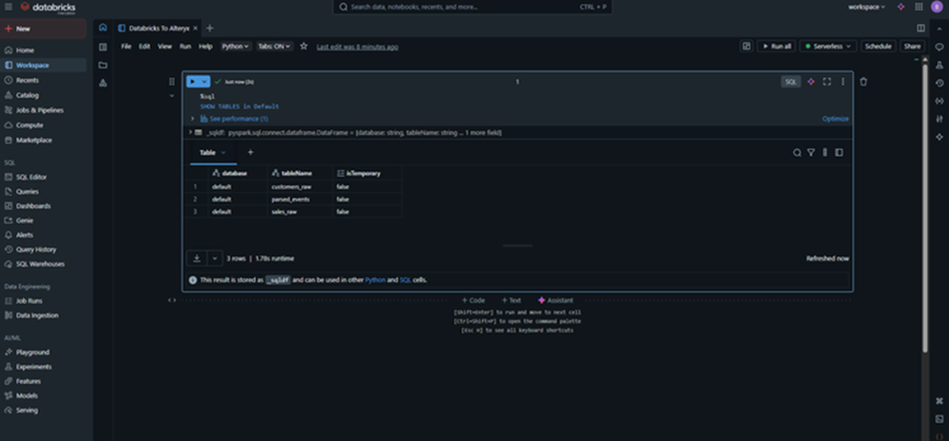The image size is (949, 441).
Task: Click the Share button
Action: coord(912,46)
